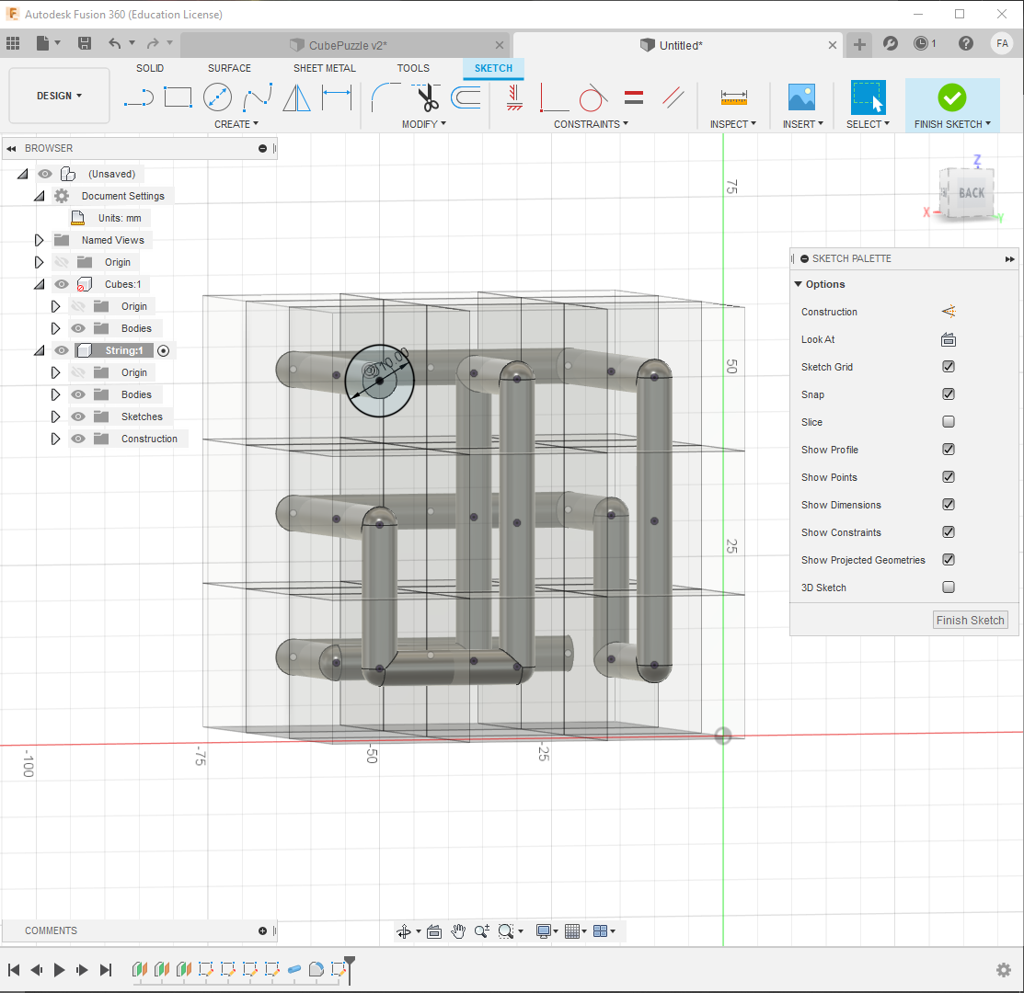Activate the Fit Point Spline tool
The image size is (1024, 993).
[259, 97]
